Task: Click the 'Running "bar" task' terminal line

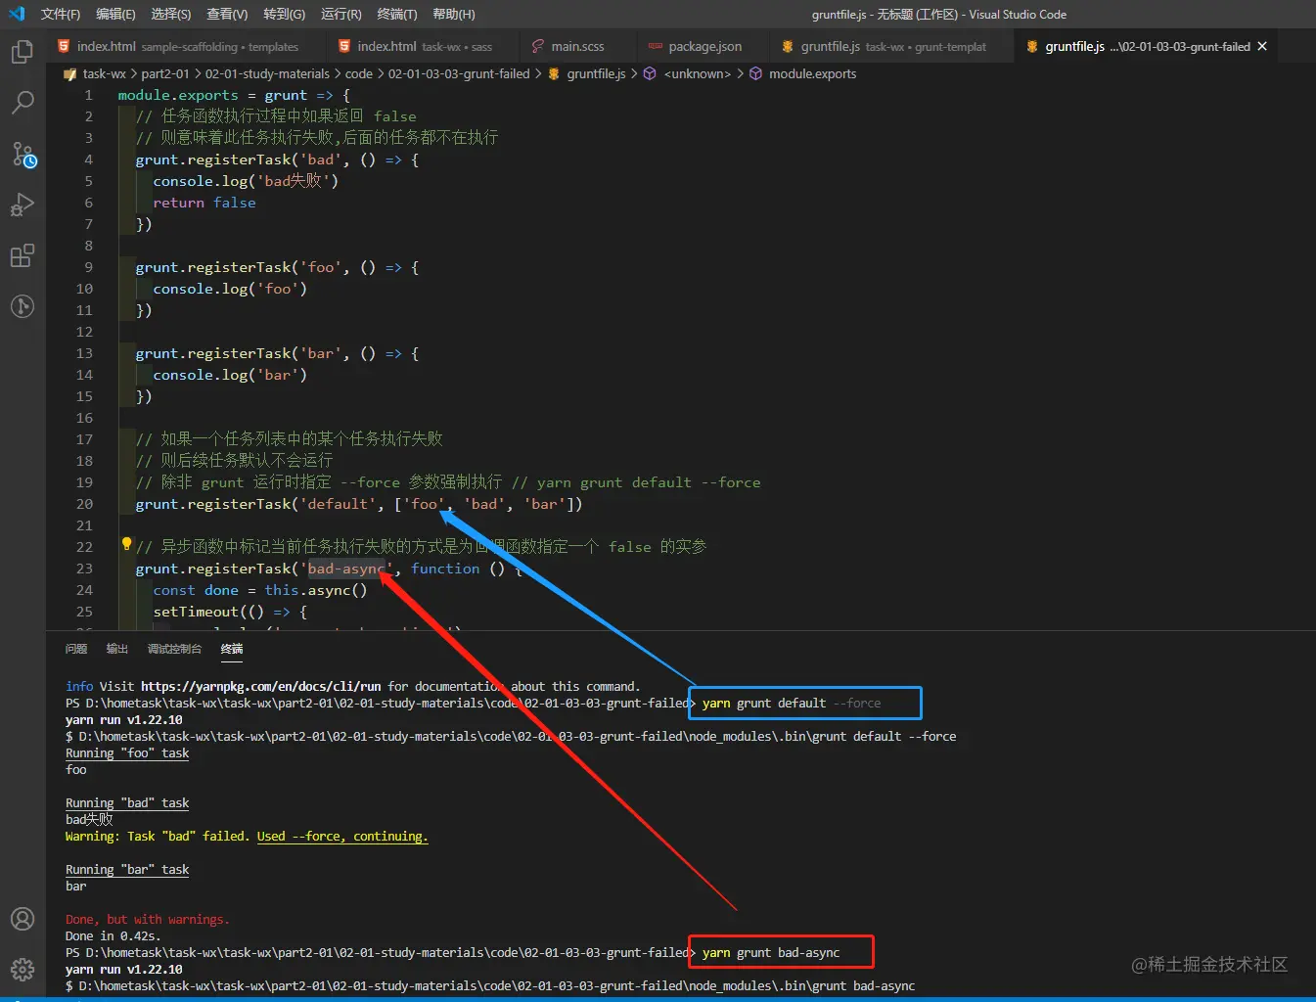Action: pos(127,869)
